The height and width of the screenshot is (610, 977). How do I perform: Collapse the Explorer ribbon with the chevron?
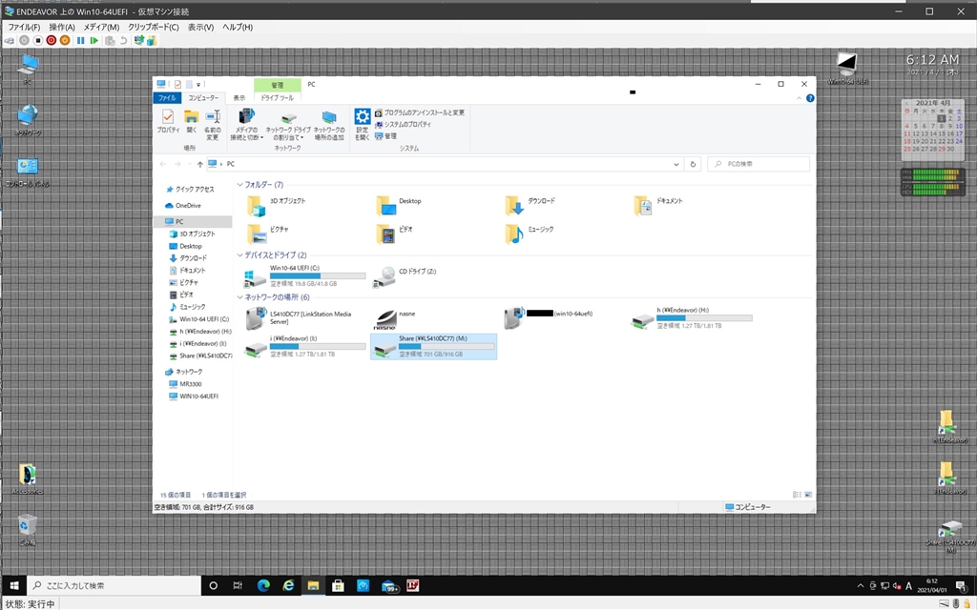(799, 98)
